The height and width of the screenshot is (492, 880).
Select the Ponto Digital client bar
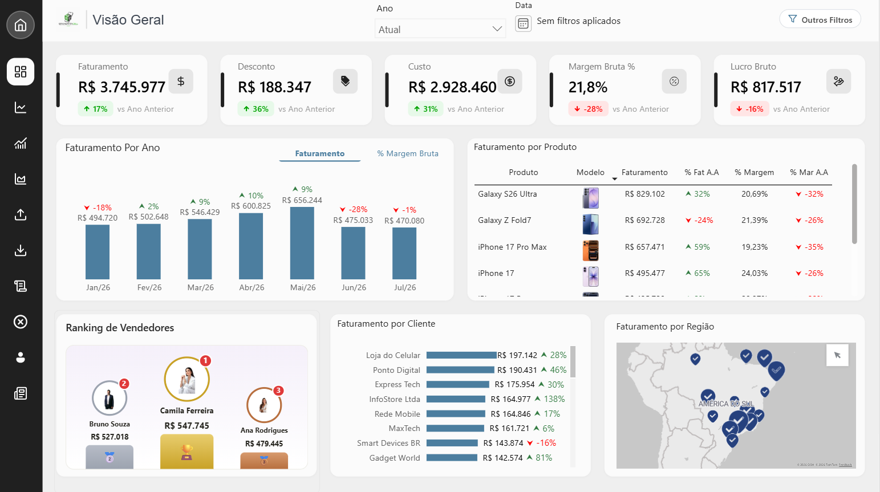click(x=460, y=370)
